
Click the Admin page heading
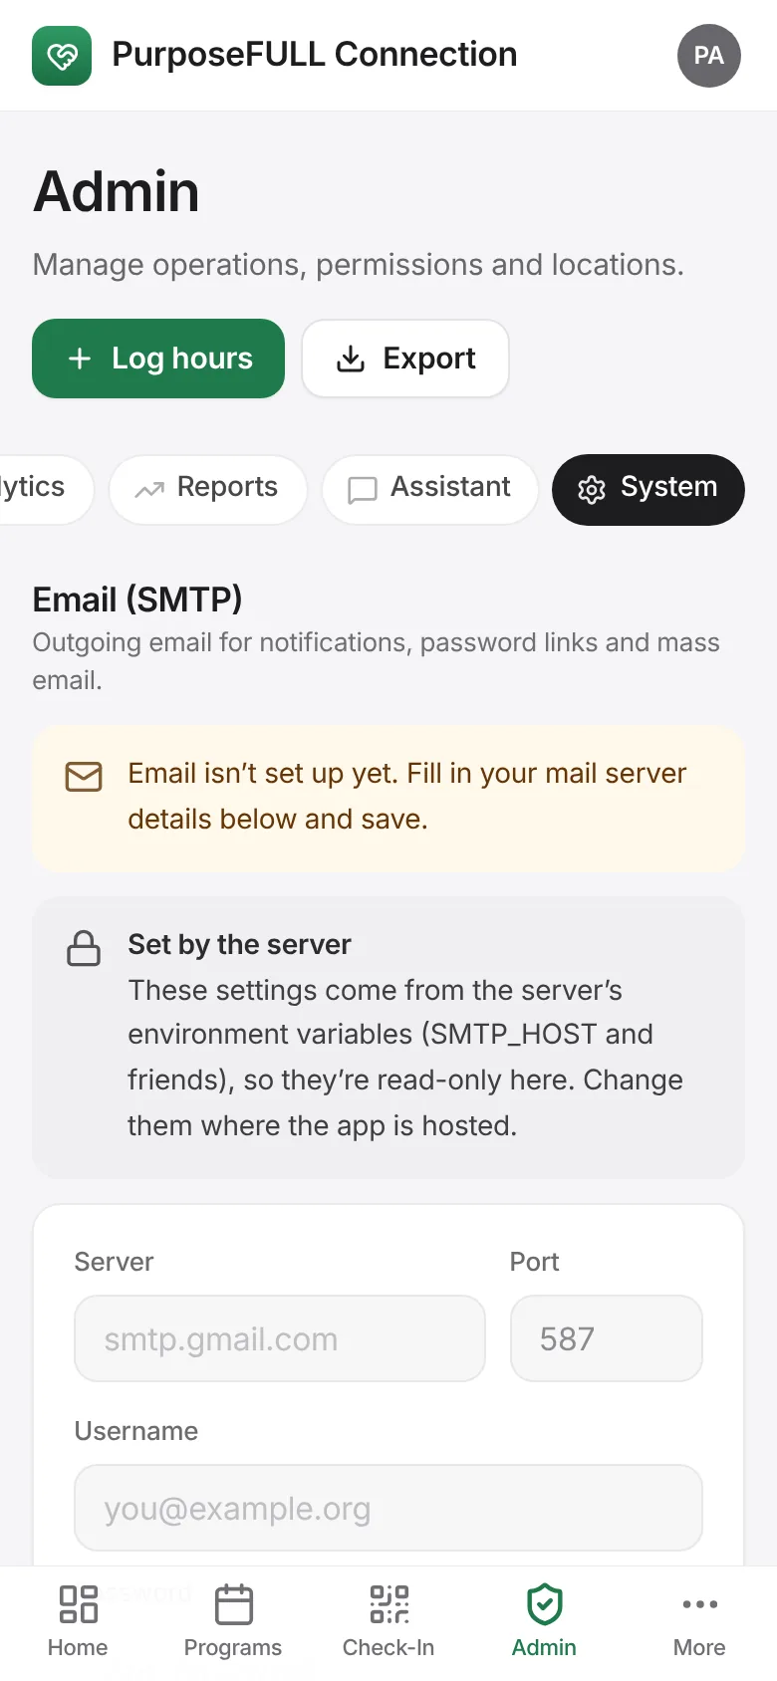(117, 191)
